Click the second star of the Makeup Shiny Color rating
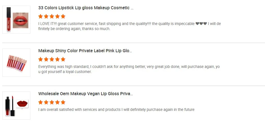 tap(46, 59)
